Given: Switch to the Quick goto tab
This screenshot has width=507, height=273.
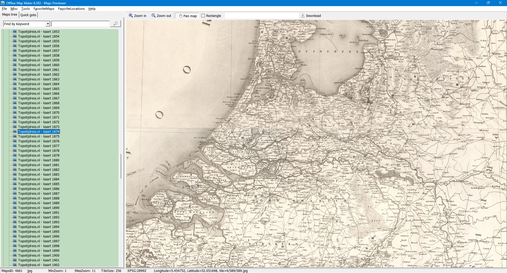Looking at the screenshot, I should (x=28, y=15).
